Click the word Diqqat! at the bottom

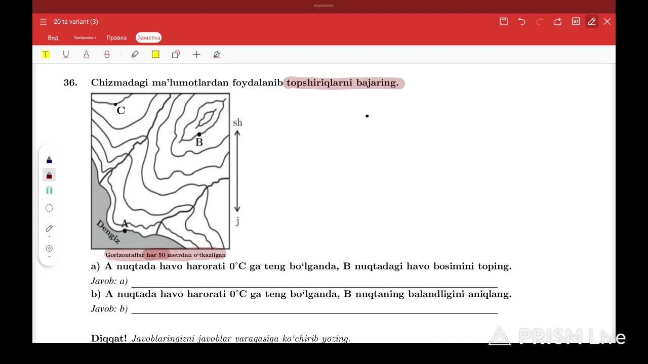pyautogui.click(x=109, y=338)
